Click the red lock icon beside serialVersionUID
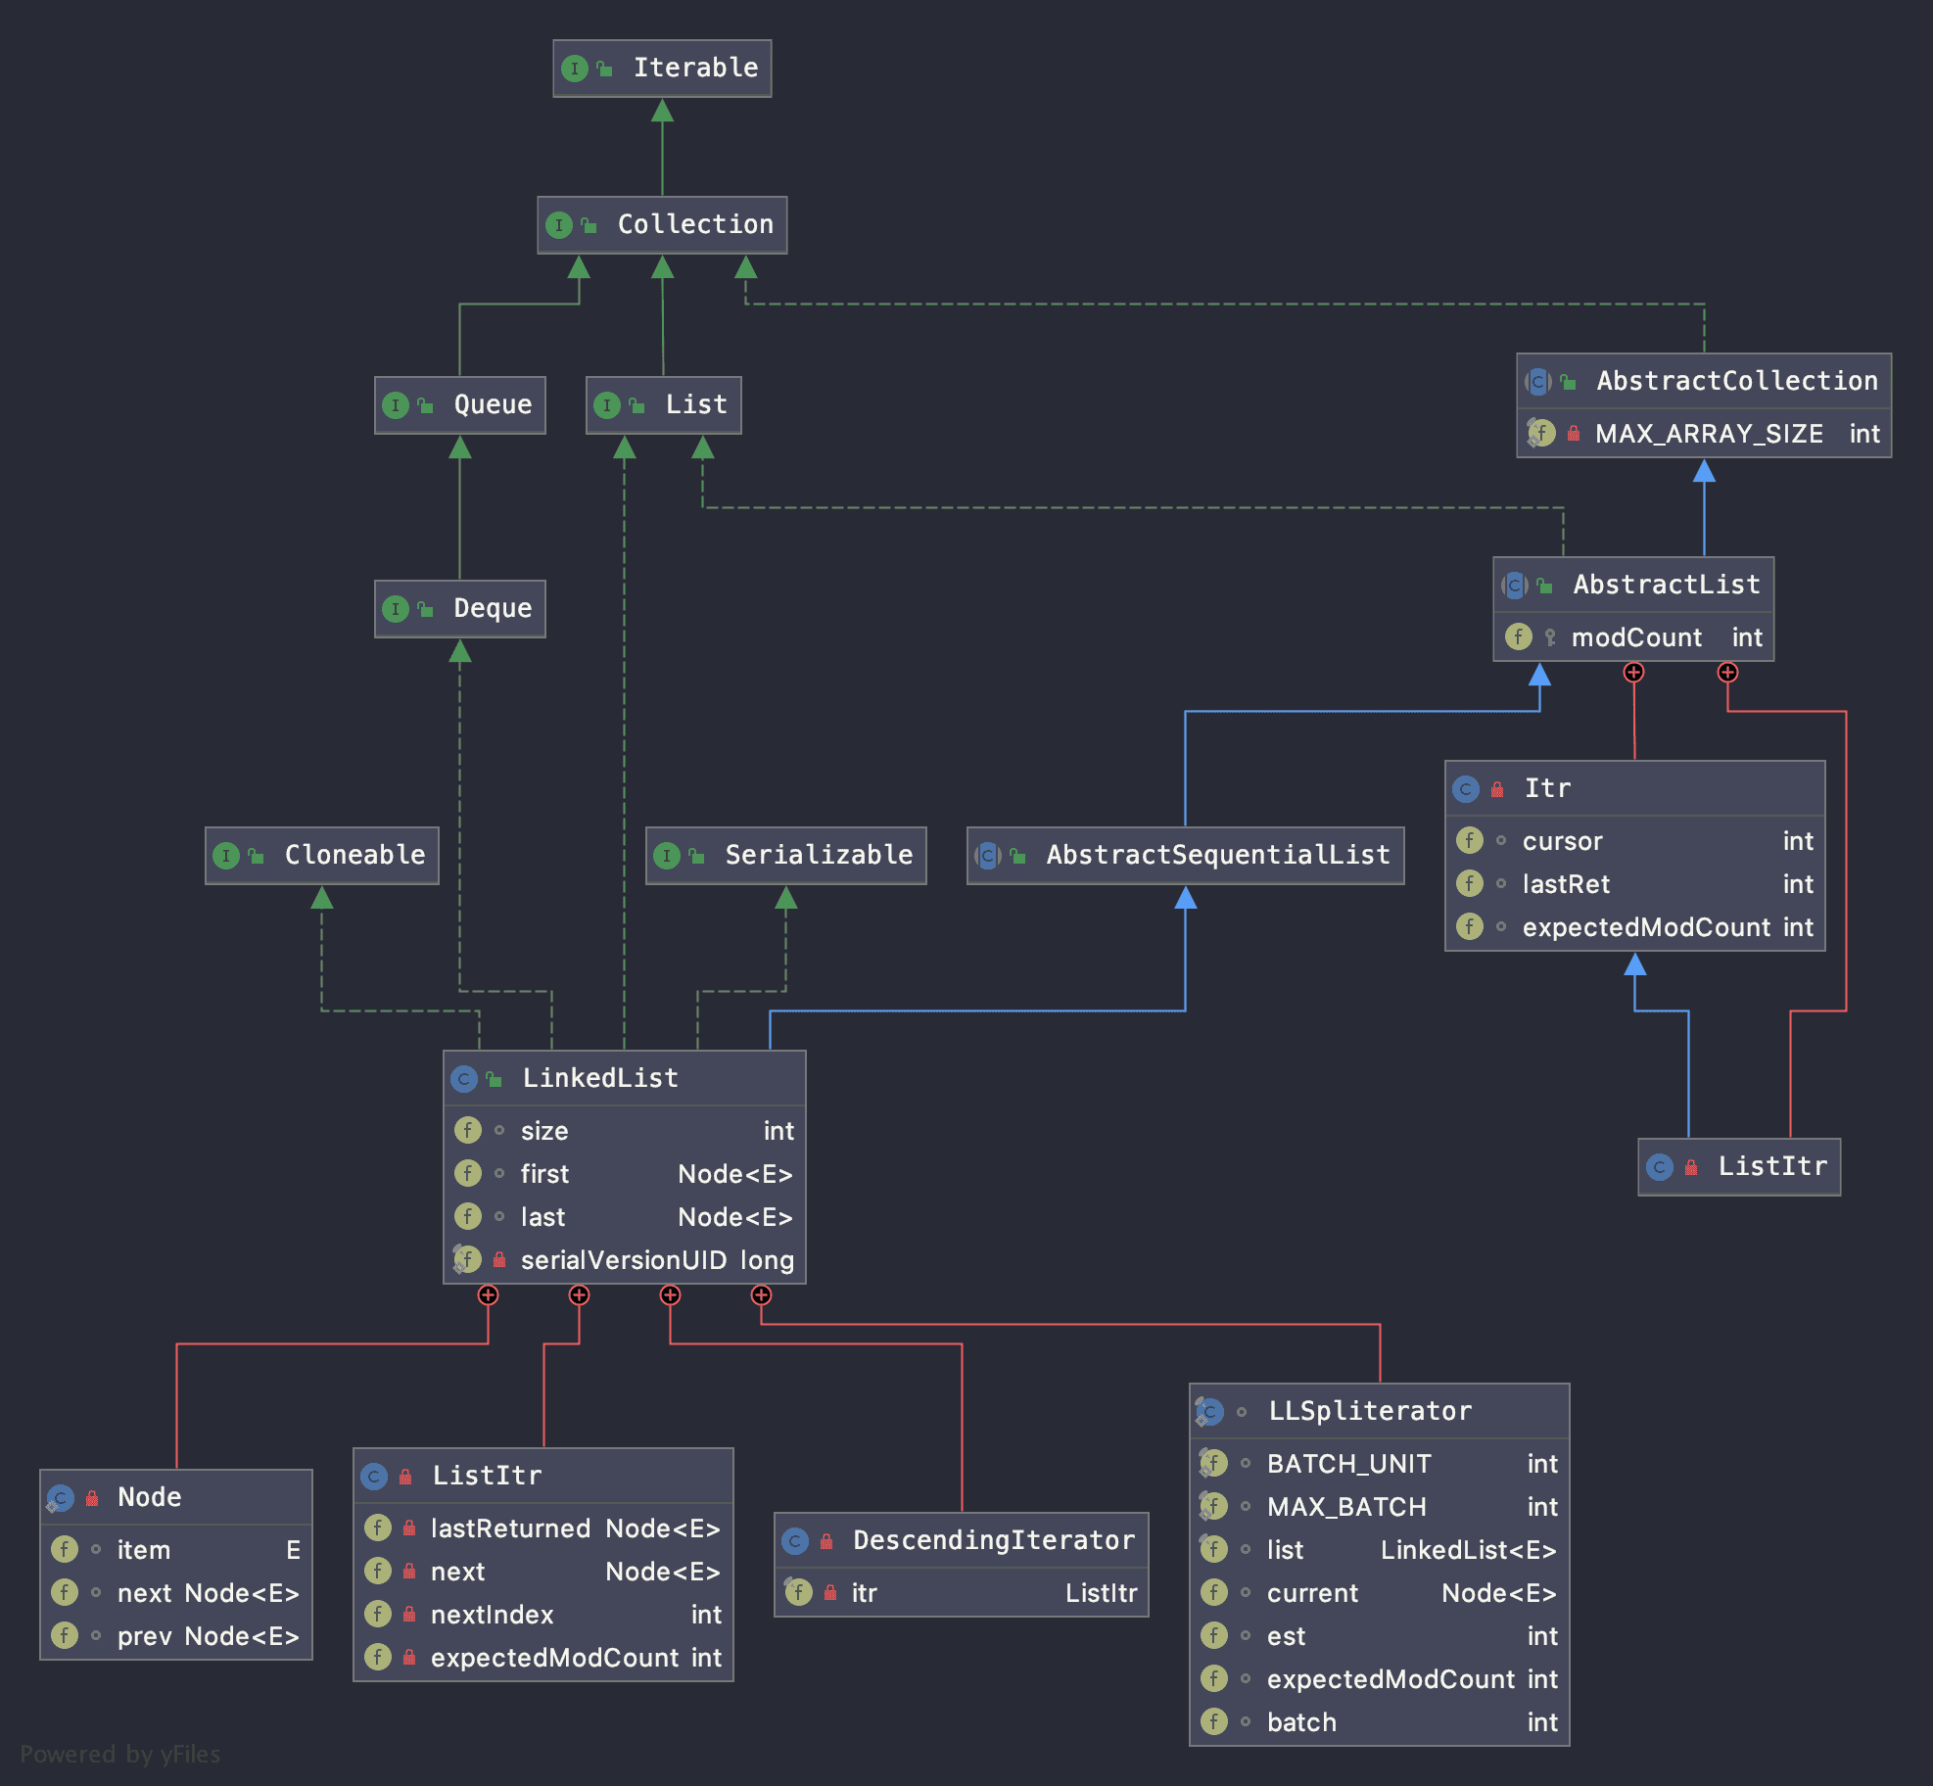Image resolution: width=1933 pixels, height=1786 pixels. click(499, 1260)
